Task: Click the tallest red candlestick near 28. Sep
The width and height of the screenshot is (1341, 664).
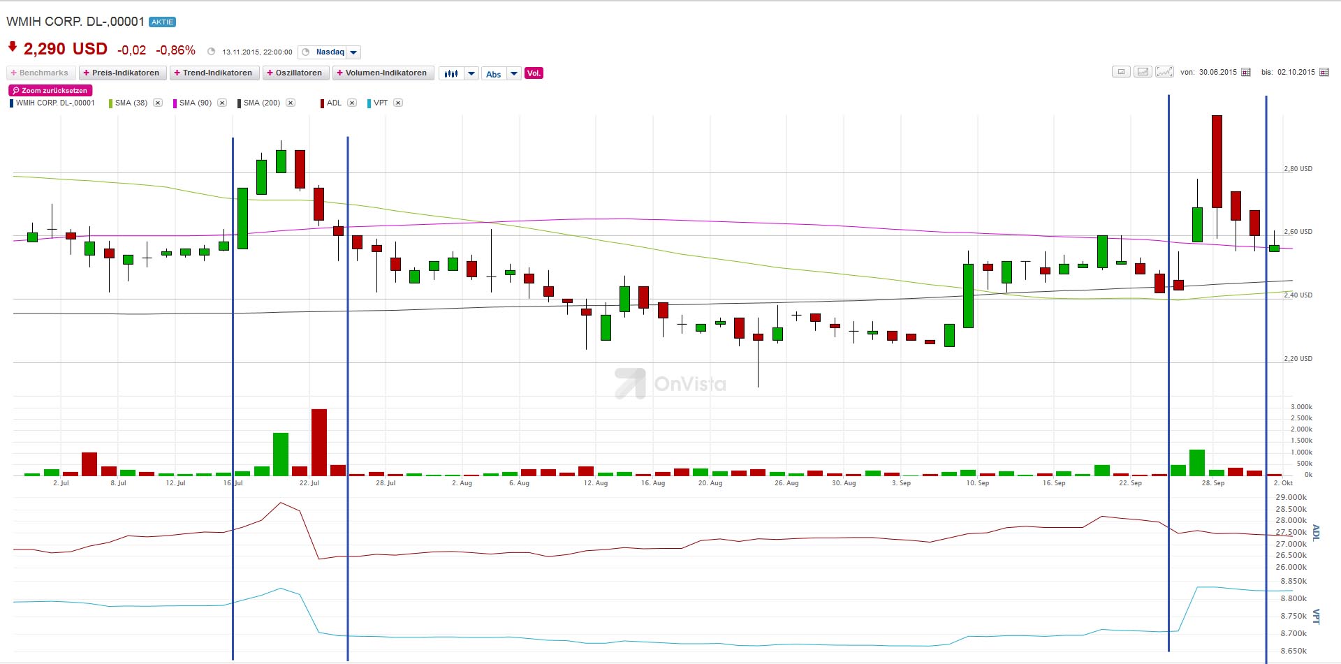Action: 1217,161
